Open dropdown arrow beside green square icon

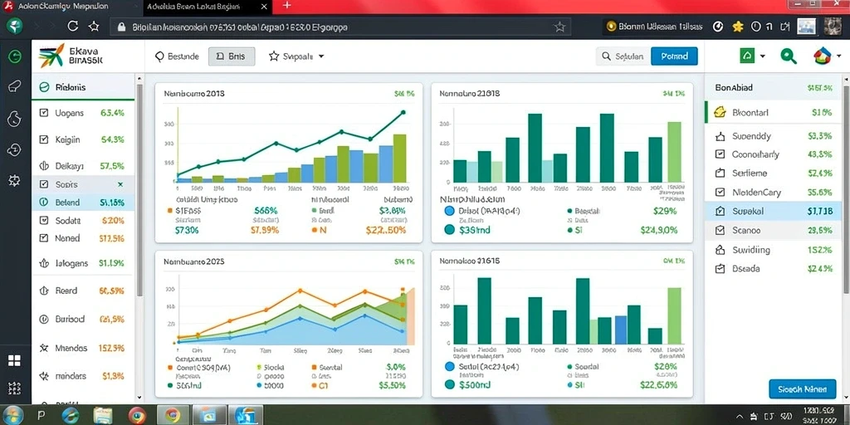tap(763, 56)
